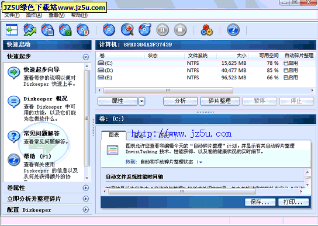Image resolution: width=318 pixels, height=226 pixels.
Task: Collapse the 快速起步 section
Action: [x=86, y=57]
